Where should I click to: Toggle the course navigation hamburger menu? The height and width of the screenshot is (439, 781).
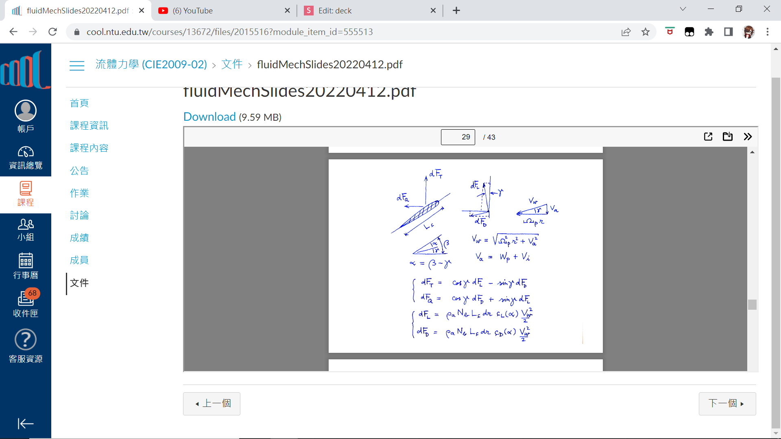(77, 65)
